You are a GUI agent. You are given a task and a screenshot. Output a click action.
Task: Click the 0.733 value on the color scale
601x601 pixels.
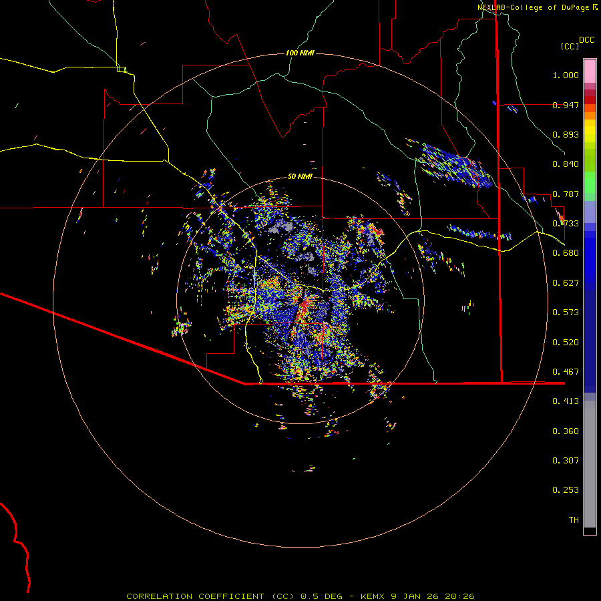coord(566,224)
